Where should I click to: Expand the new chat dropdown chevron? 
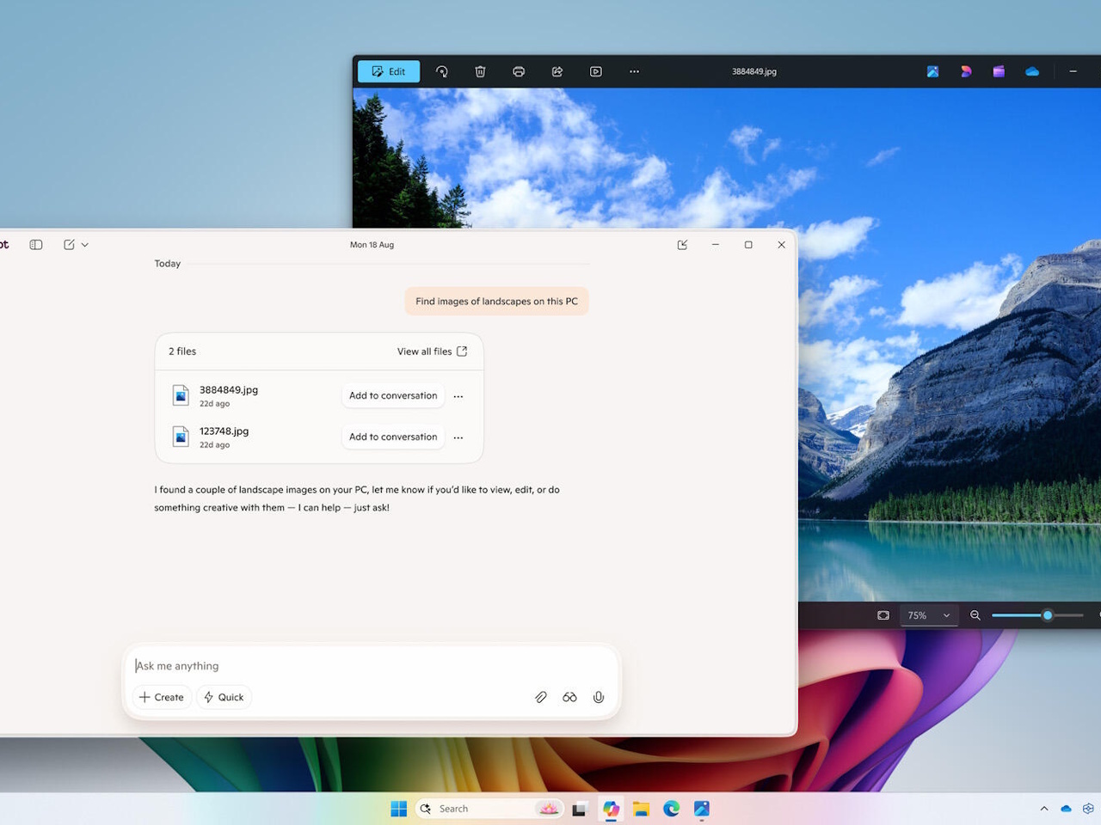85,245
